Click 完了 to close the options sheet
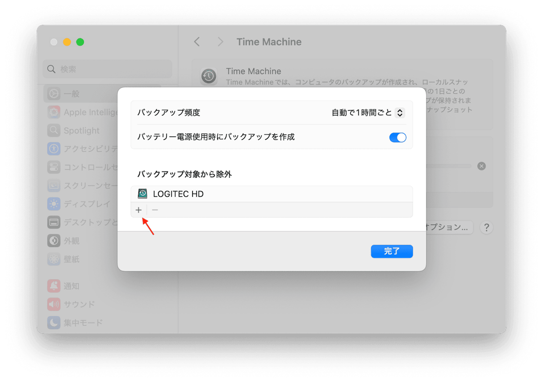Image resolution: width=543 pixels, height=382 pixels. click(392, 251)
